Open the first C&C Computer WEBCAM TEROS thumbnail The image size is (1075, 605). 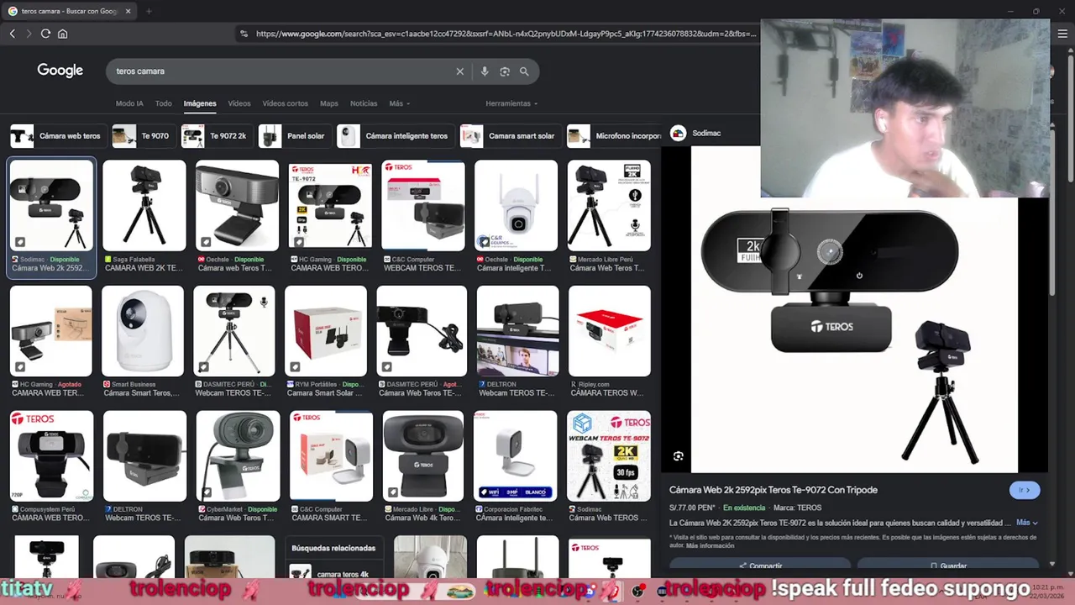coord(423,206)
